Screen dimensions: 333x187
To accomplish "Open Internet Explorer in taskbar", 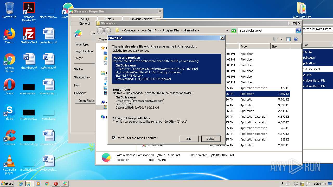I will [x=21, y=184].
